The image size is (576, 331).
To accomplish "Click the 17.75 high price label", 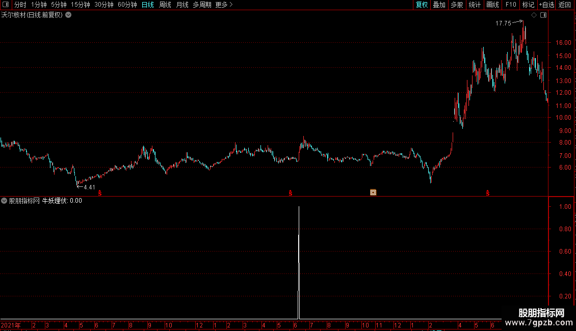I will point(503,23).
